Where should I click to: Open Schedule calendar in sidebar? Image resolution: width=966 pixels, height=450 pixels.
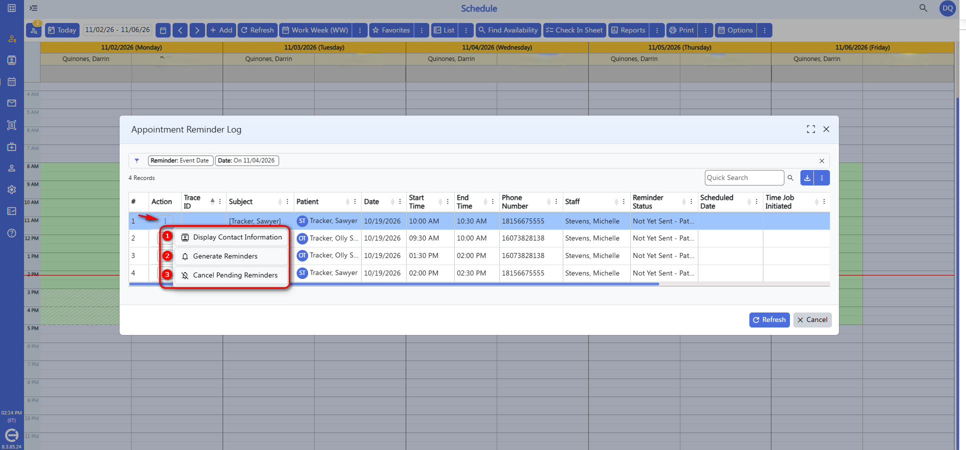[12, 81]
